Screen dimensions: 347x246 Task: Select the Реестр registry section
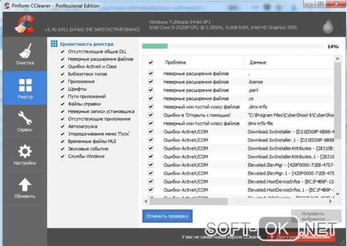pyautogui.click(x=25, y=88)
